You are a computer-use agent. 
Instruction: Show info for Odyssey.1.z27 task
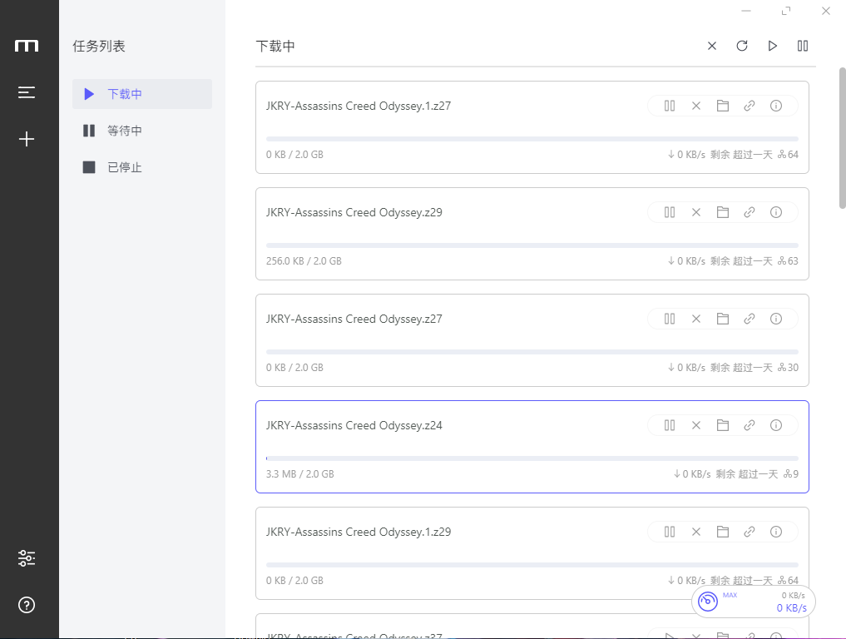pos(776,106)
